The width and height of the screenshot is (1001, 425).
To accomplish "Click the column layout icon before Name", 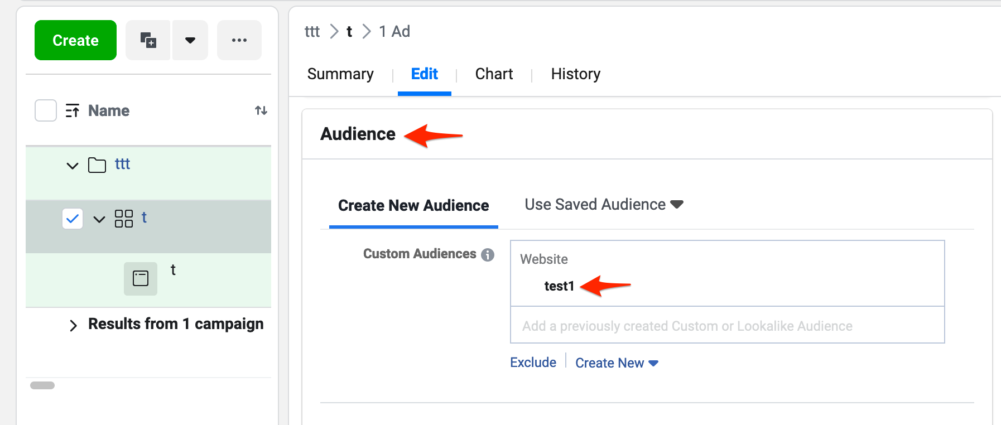I will pos(73,110).
